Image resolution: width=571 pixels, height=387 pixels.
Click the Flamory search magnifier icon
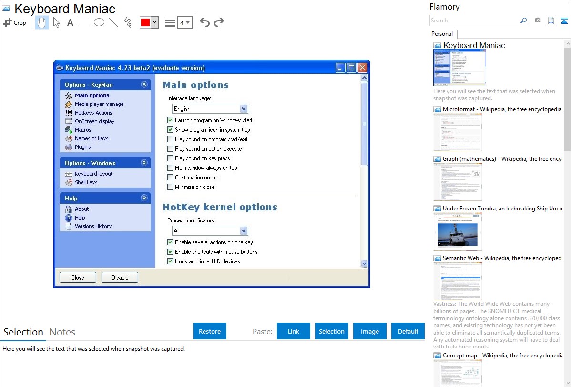pyautogui.click(x=523, y=21)
